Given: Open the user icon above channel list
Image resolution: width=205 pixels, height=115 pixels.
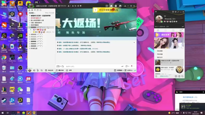Looking at the screenshot, I should pyautogui.click(x=29, y=10).
